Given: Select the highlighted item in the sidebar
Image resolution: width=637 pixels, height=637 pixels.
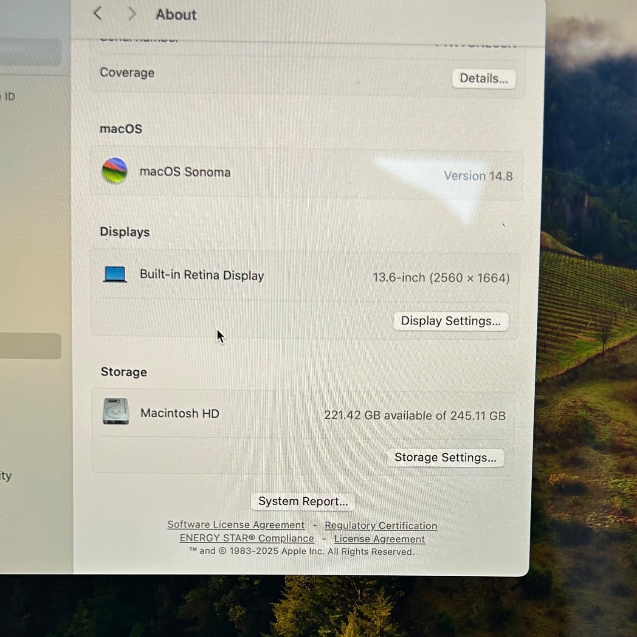Looking at the screenshot, I should [30, 346].
